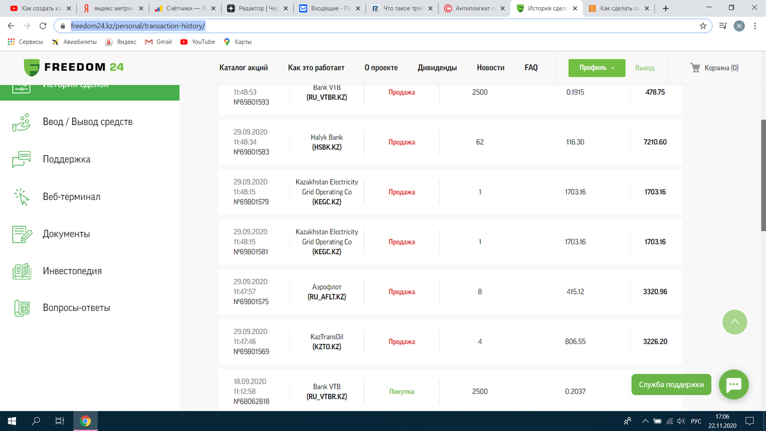The image size is (766, 431).
Task: Click the Halyk Bank (HSBK.KZ) cell
Action: click(327, 142)
